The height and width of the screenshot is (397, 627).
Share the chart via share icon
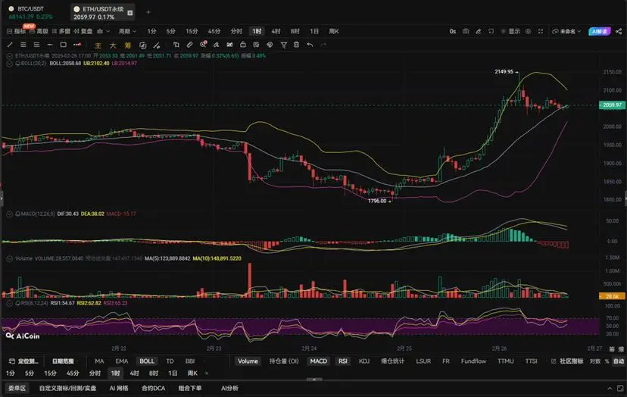[619, 31]
